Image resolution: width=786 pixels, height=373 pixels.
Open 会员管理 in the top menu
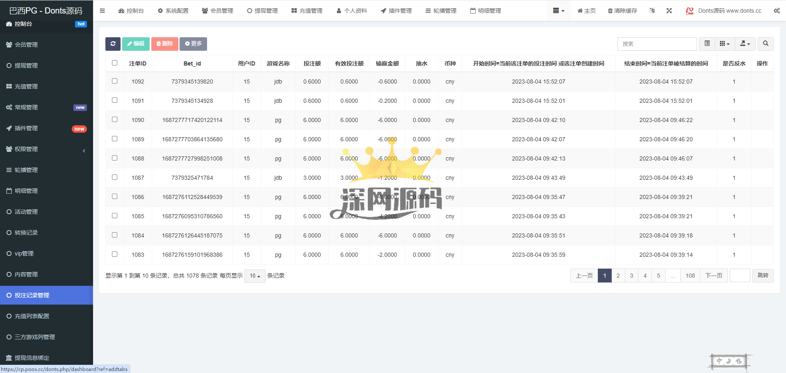217,11
